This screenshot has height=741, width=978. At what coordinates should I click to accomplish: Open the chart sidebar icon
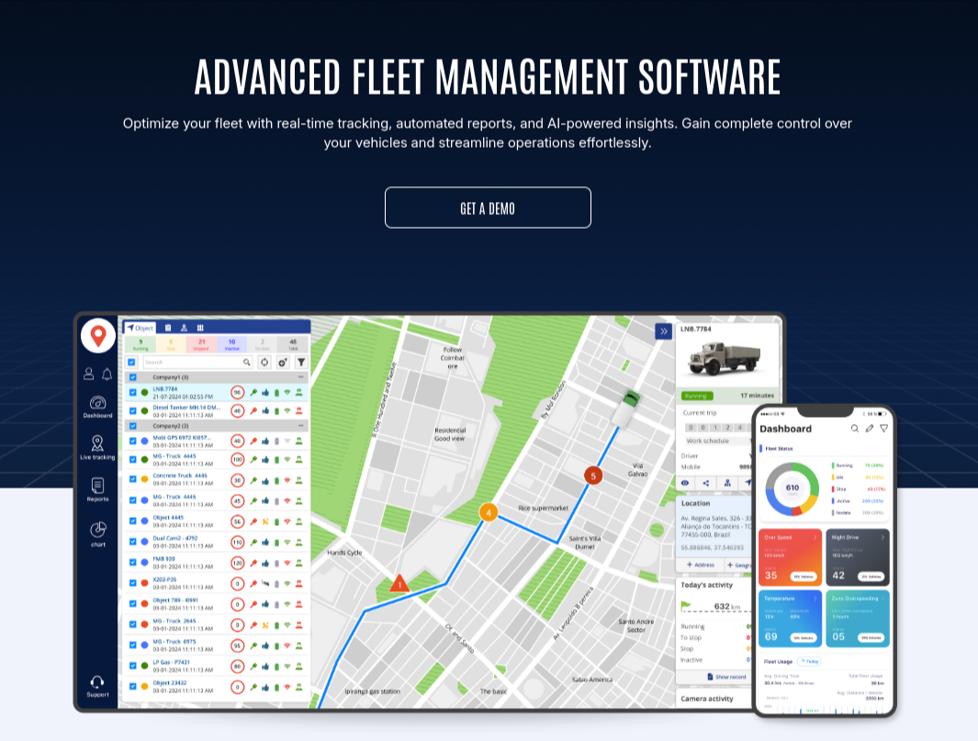97,533
